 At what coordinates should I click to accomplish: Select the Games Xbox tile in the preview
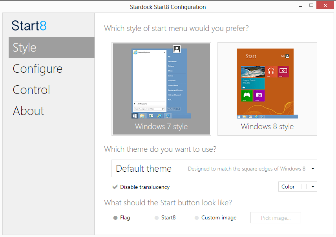click(247, 95)
